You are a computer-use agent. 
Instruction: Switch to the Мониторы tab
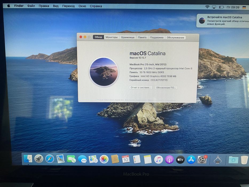112,37
